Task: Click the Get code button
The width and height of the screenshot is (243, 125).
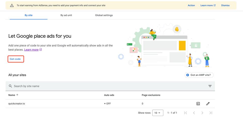Action: (x=15, y=59)
